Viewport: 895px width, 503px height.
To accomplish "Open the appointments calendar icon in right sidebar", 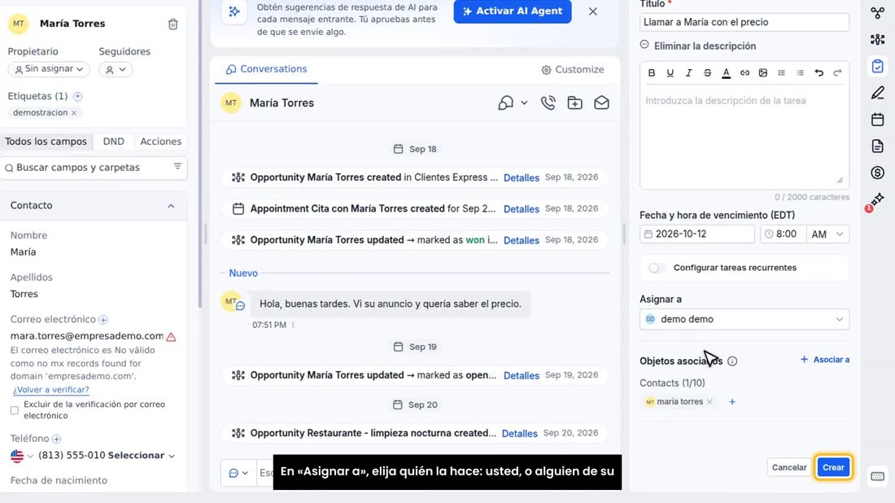I will pyautogui.click(x=878, y=120).
